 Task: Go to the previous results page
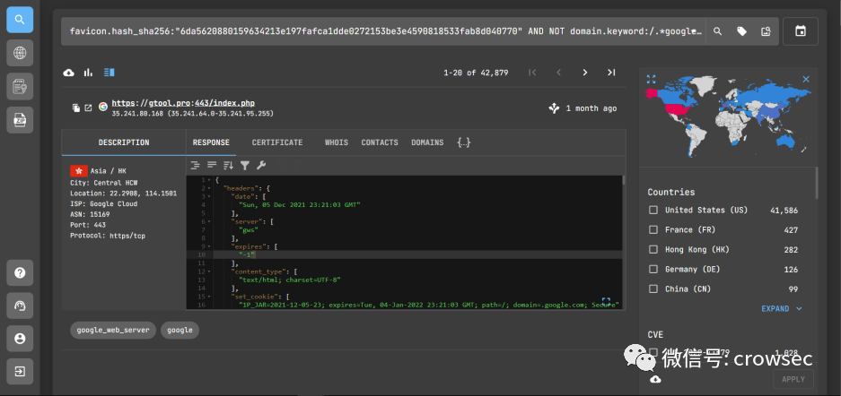(558, 73)
